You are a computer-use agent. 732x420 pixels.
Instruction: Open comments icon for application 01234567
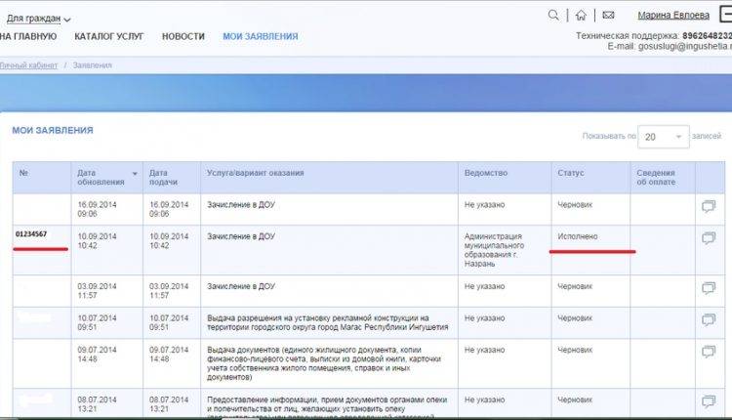click(x=708, y=237)
